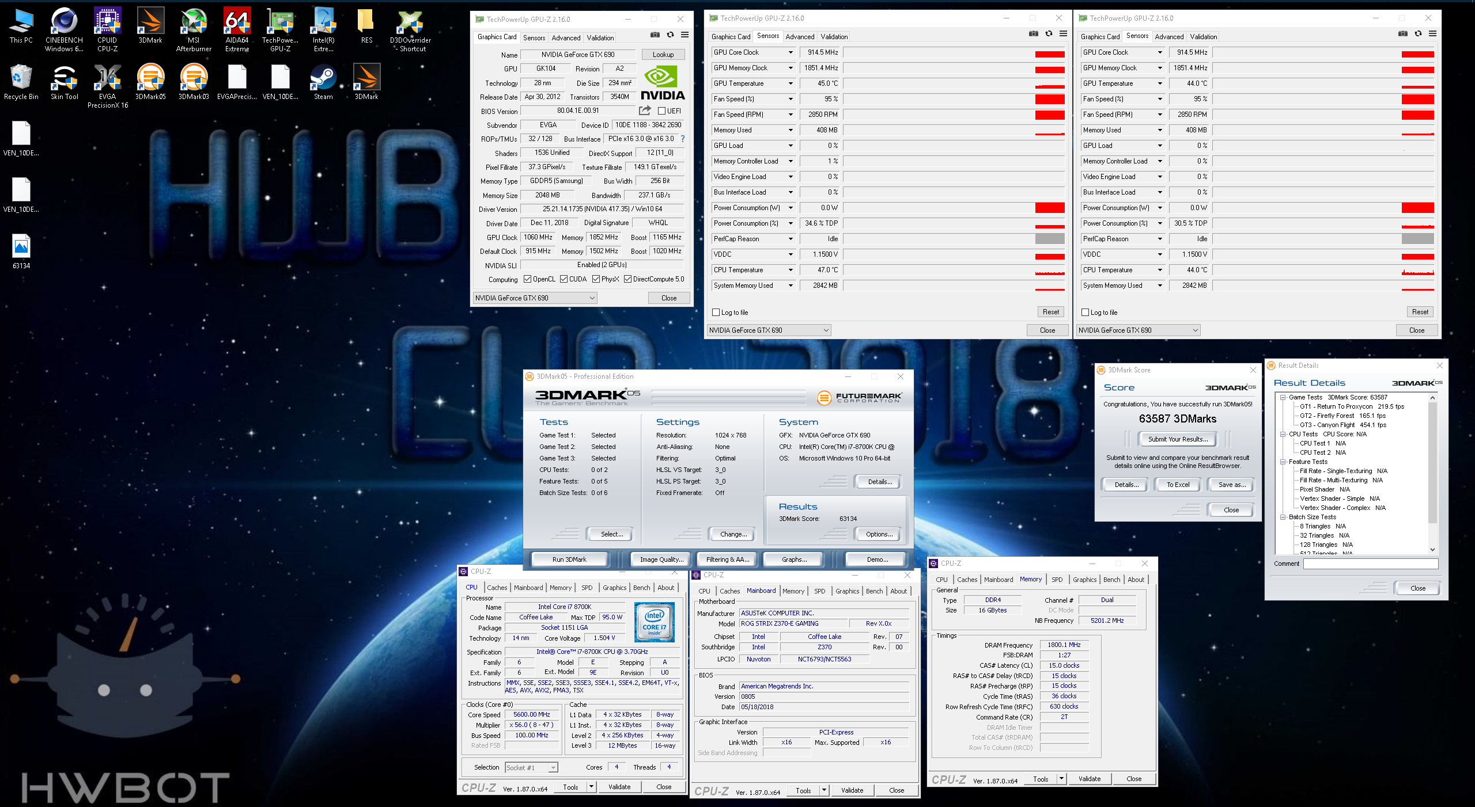Switch to the Caches tab in CPU-Z CPU window
Screen dimensions: 1475x807
coord(497,588)
